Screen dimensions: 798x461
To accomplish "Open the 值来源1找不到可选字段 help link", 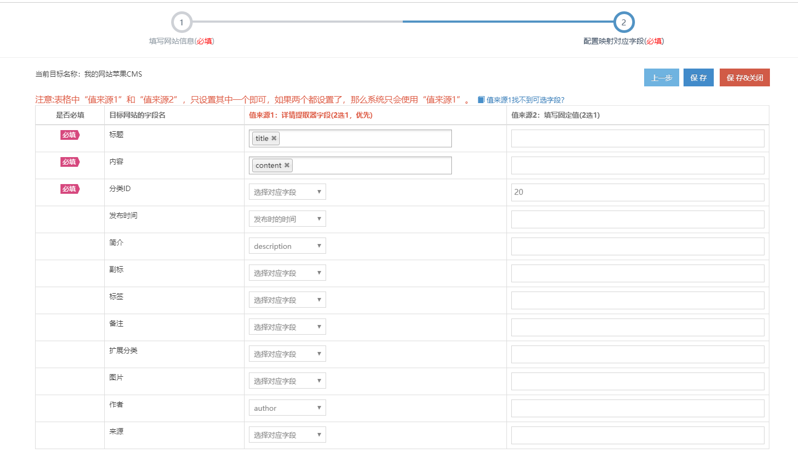I will (525, 100).
